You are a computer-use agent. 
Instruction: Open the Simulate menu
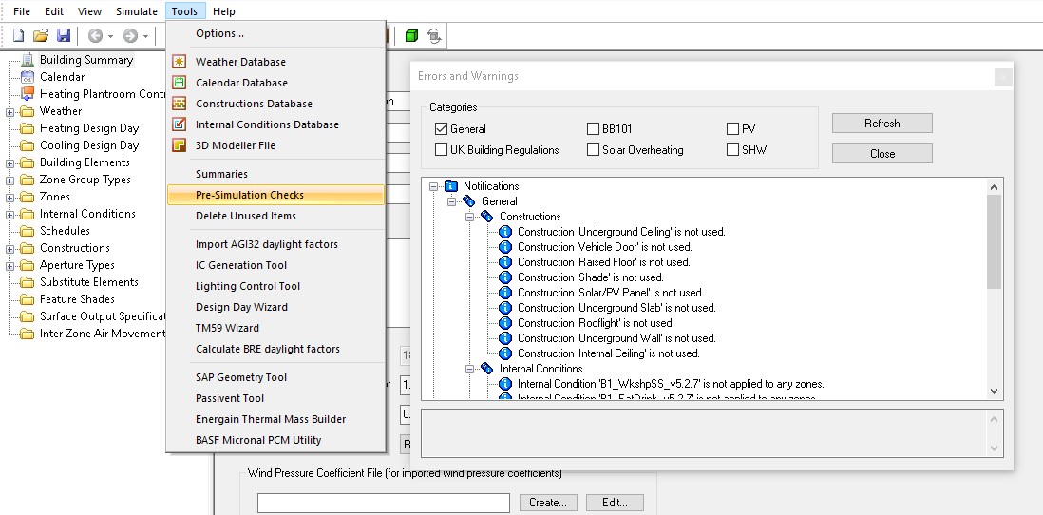[x=136, y=11]
